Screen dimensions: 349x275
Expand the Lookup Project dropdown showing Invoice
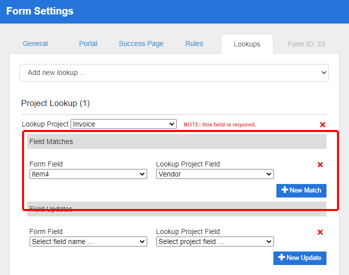[x=124, y=124]
